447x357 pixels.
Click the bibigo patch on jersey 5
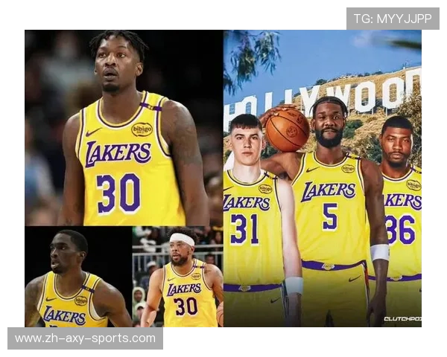point(348,169)
